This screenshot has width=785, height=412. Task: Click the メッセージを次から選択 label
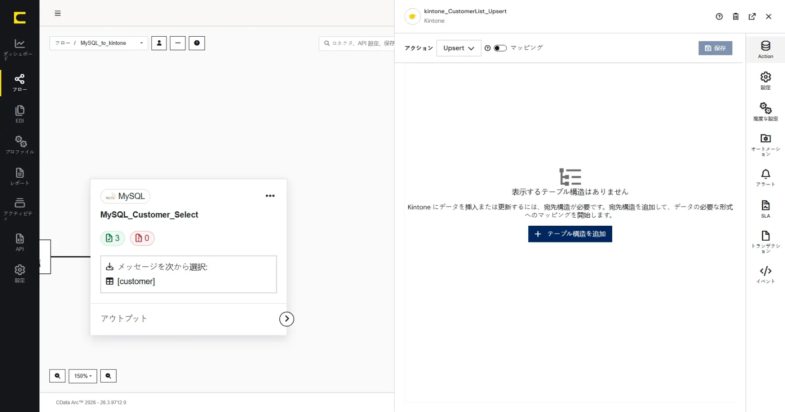pyautogui.click(x=162, y=267)
